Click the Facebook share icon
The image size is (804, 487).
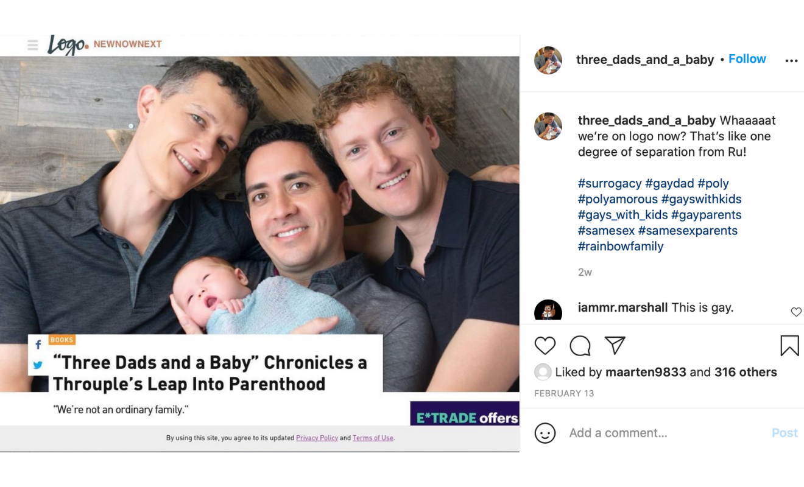click(x=38, y=345)
